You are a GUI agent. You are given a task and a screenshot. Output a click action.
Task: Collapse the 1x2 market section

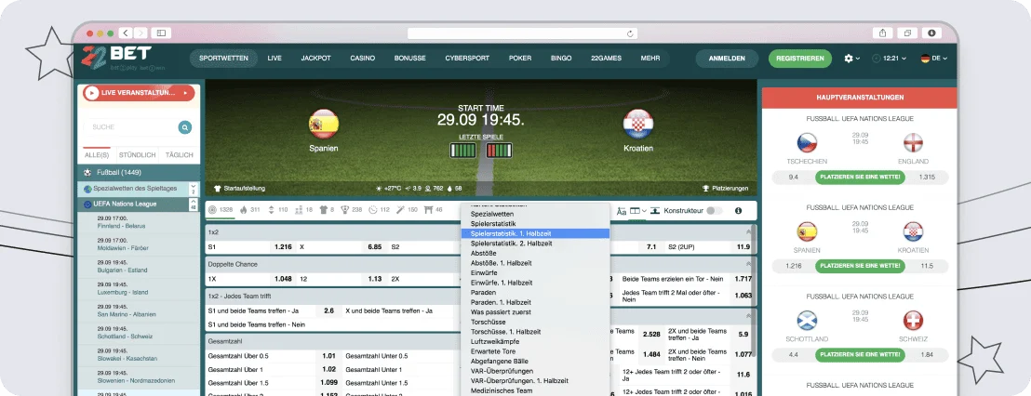point(747,231)
